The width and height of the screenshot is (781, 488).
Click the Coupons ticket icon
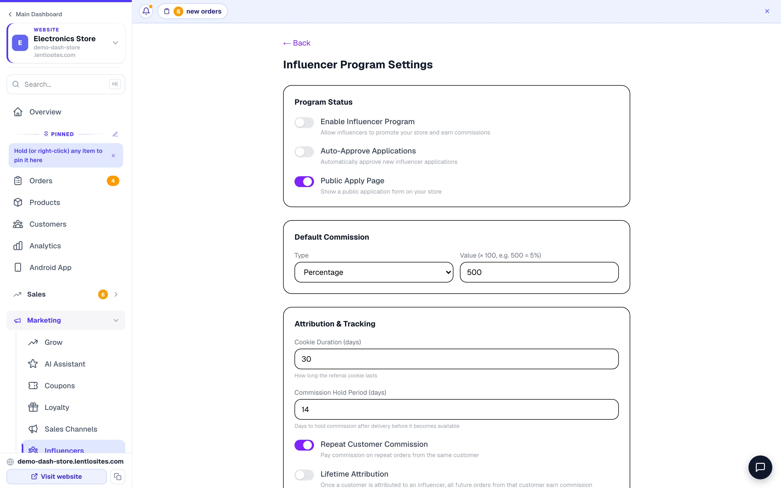tap(33, 386)
